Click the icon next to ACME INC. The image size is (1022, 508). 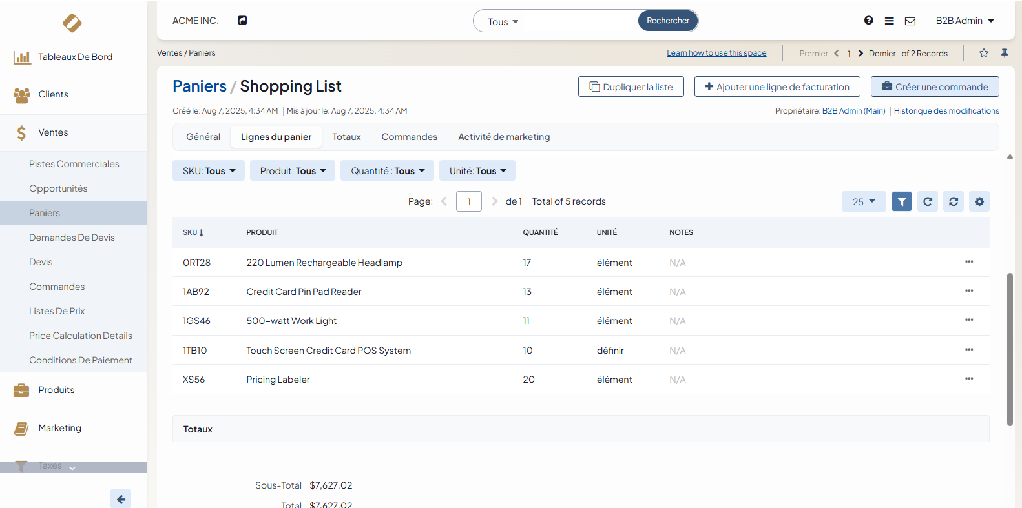click(x=242, y=21)
